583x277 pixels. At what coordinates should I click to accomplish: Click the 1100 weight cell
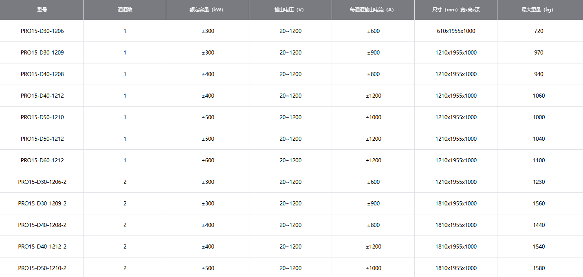tap(539, 160)
